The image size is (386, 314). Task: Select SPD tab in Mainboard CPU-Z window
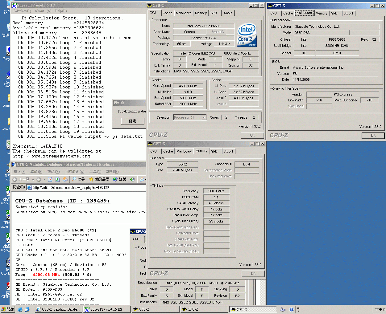(334, 13)
